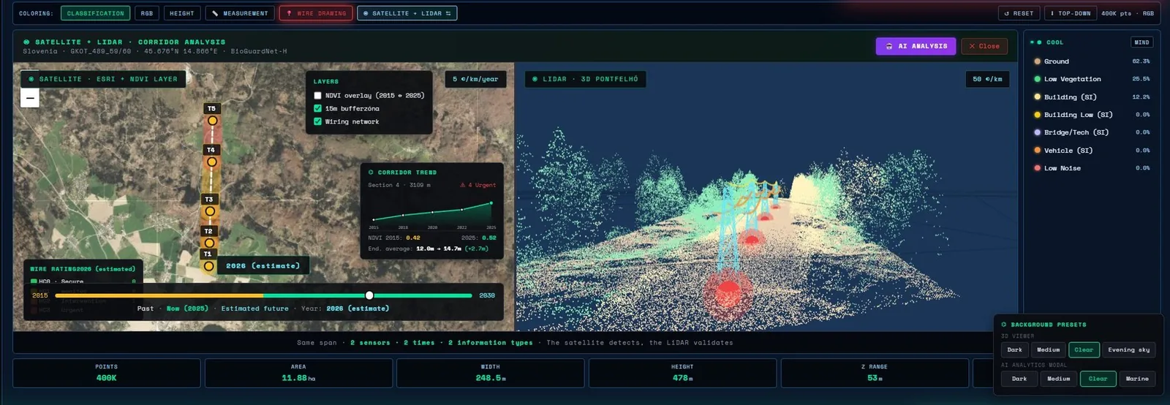Viewport: 1170px width, 405px height.
Task: Click the AREA 11.88 ha stat card
Action: 298,374
